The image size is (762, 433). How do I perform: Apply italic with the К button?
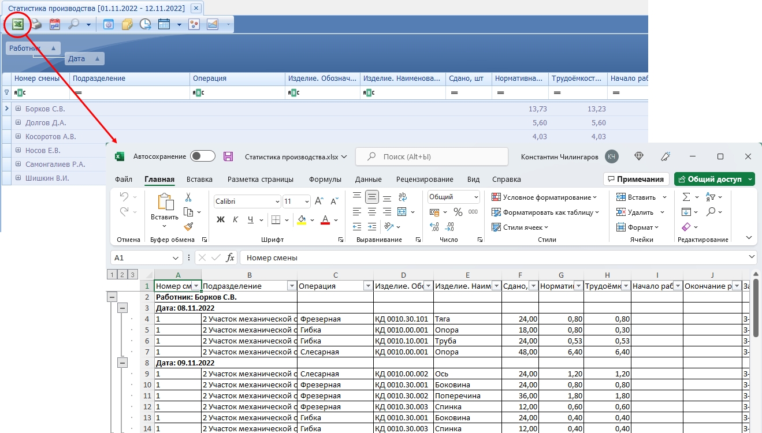[x=235, y=219]
